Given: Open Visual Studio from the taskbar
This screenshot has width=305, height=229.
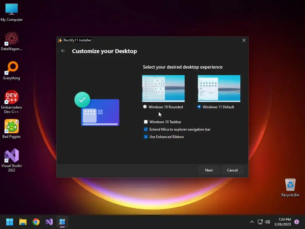Looking at the screenshot, I should click(49, 222).
